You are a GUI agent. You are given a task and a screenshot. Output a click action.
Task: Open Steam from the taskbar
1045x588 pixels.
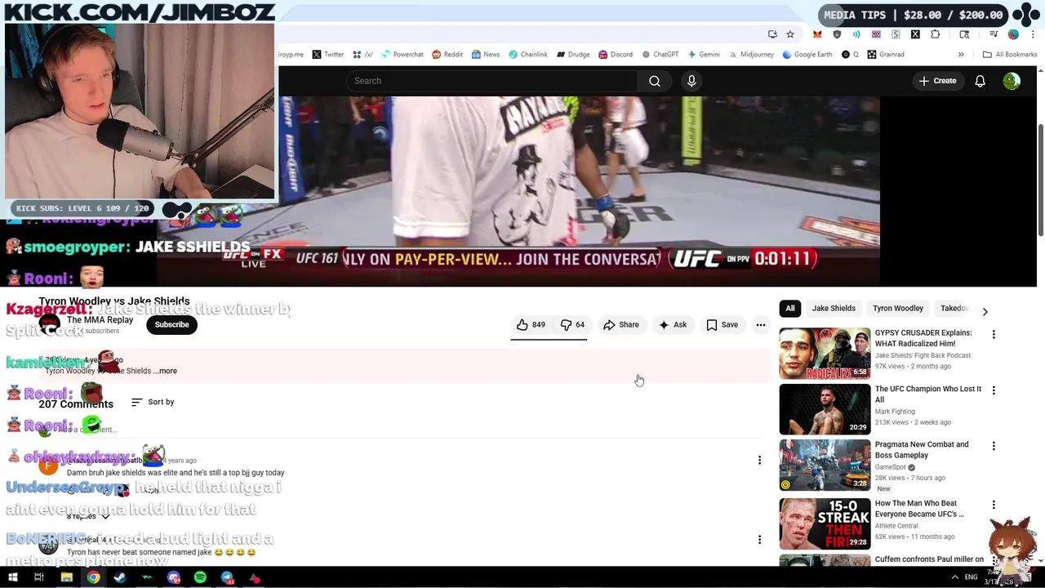click(120, 577)
